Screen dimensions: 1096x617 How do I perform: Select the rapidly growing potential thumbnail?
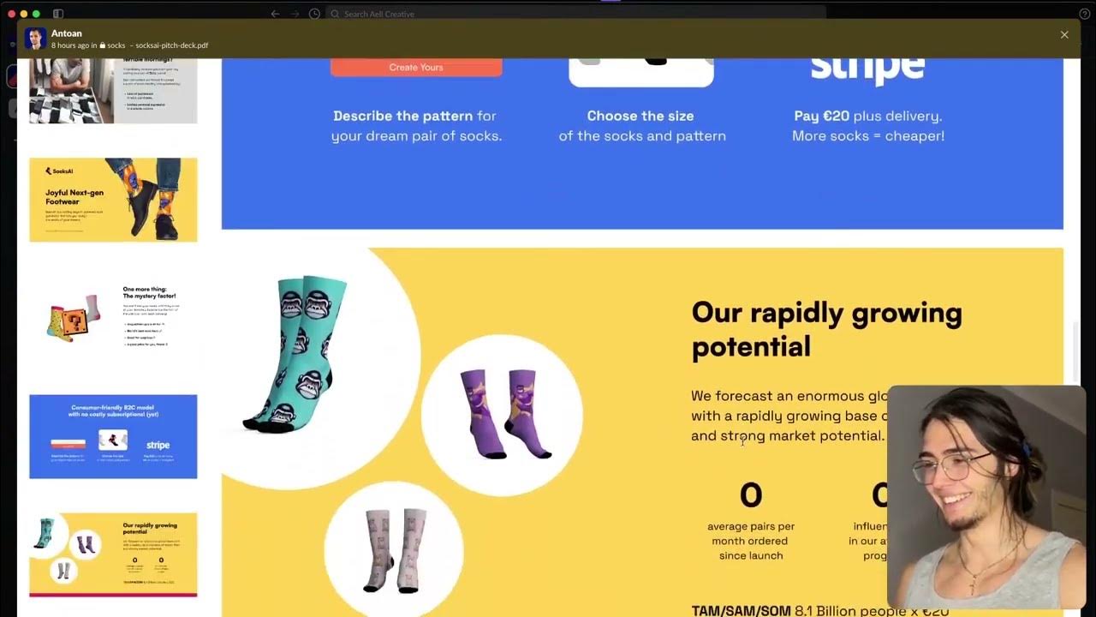[113, 554]
